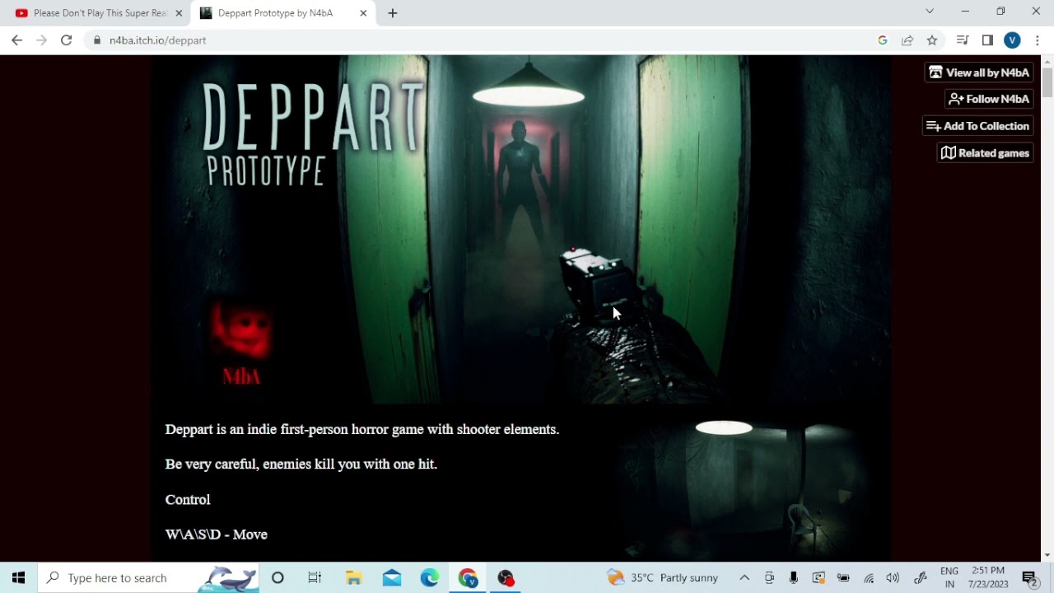Click the address bar URL n4ba.itch.io/deppart

157,40
